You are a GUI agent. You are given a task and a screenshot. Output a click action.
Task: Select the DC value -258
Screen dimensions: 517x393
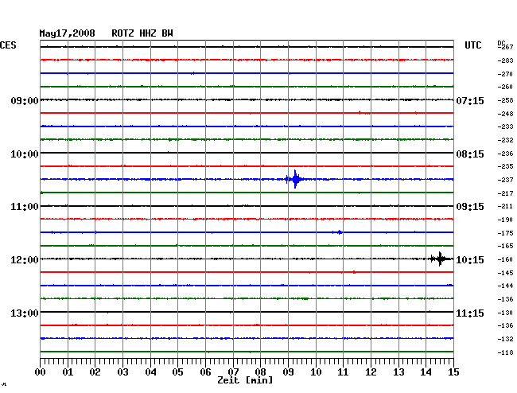coord(505,100)
